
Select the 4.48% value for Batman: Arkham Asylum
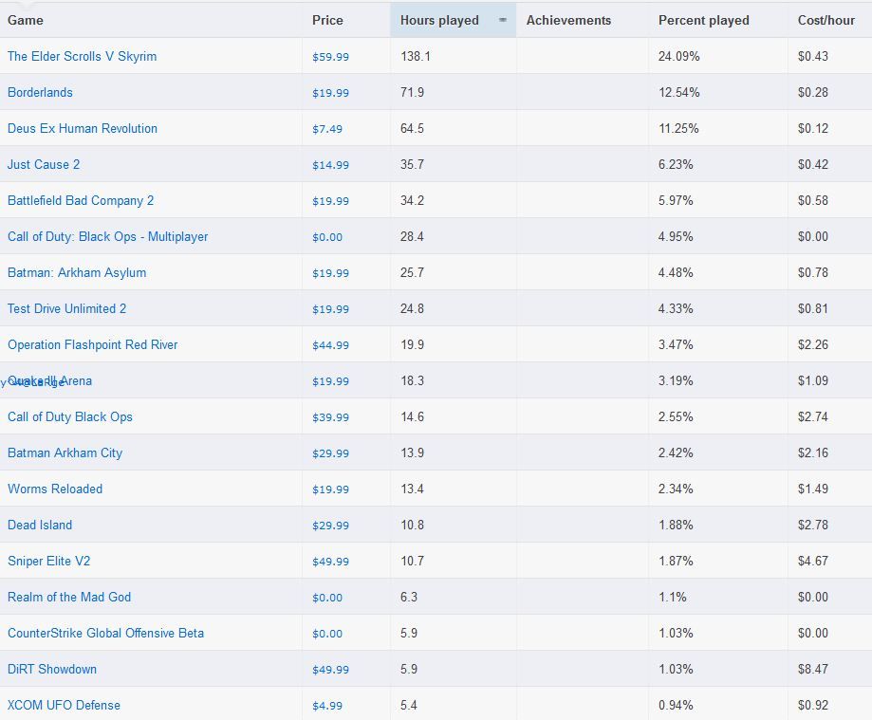(x=676, y=272)
